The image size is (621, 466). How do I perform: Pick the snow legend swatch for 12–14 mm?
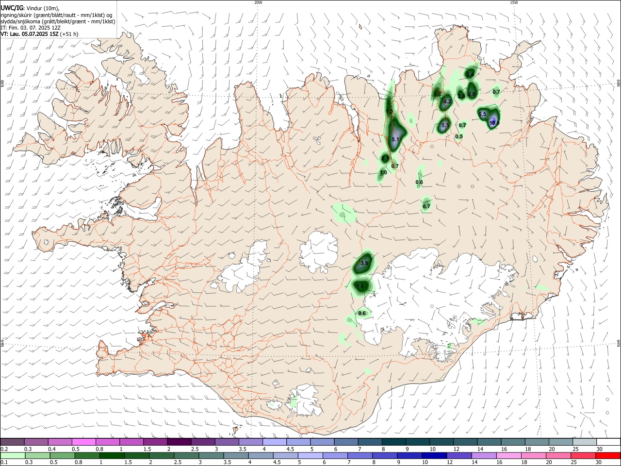pyautogui.click(x=466, y=442)
